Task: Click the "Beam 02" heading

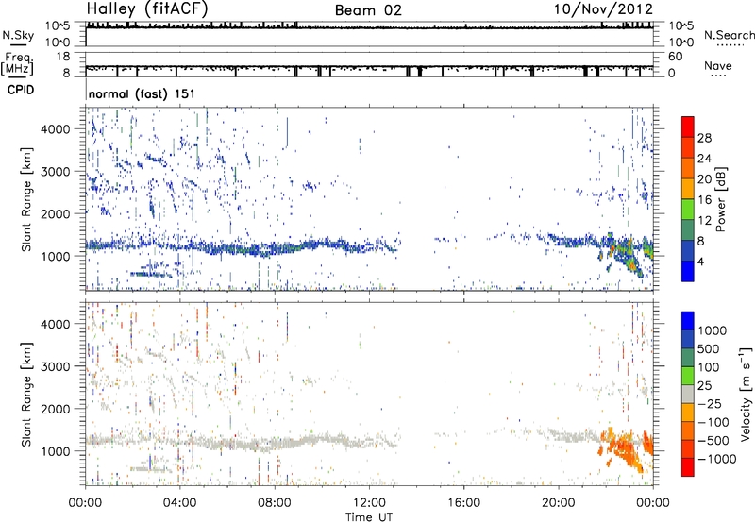Action: pos(368,10)
